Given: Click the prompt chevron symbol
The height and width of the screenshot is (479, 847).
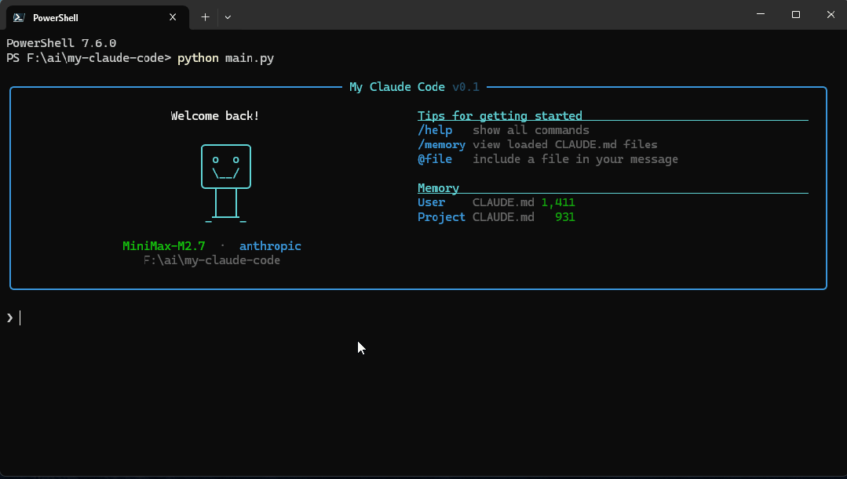Looking at the screenshot, I should pyautogui.click(x=10, y=318).
